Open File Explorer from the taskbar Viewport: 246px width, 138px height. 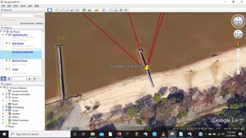coord(93,134)
